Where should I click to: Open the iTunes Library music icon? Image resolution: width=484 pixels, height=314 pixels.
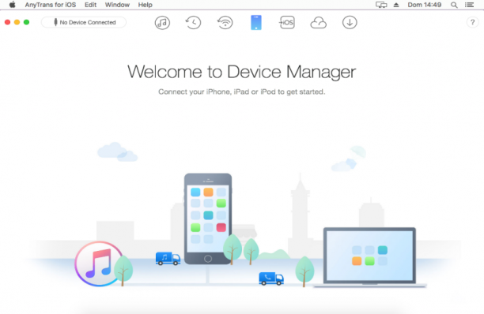click(x=162, y=22)
